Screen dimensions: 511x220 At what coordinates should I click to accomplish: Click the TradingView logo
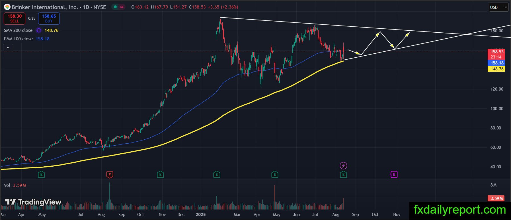[33, 202]
